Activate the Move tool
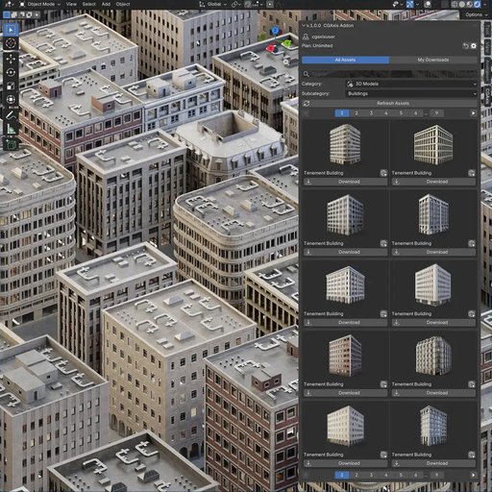 click(x=11, y=59)
